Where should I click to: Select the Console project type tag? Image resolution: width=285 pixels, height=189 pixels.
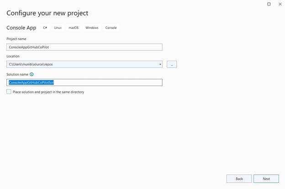tap(111, 28)
